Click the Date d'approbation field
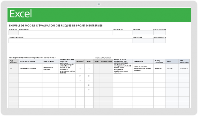 coord(160,41)
